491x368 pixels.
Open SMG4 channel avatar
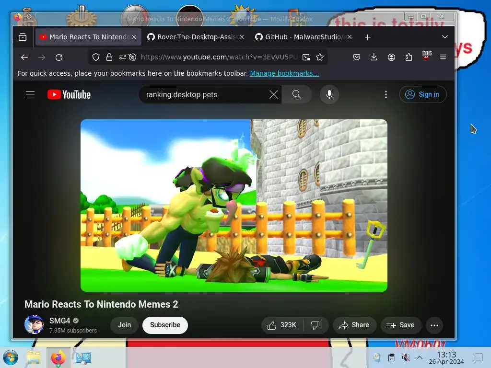34,324
